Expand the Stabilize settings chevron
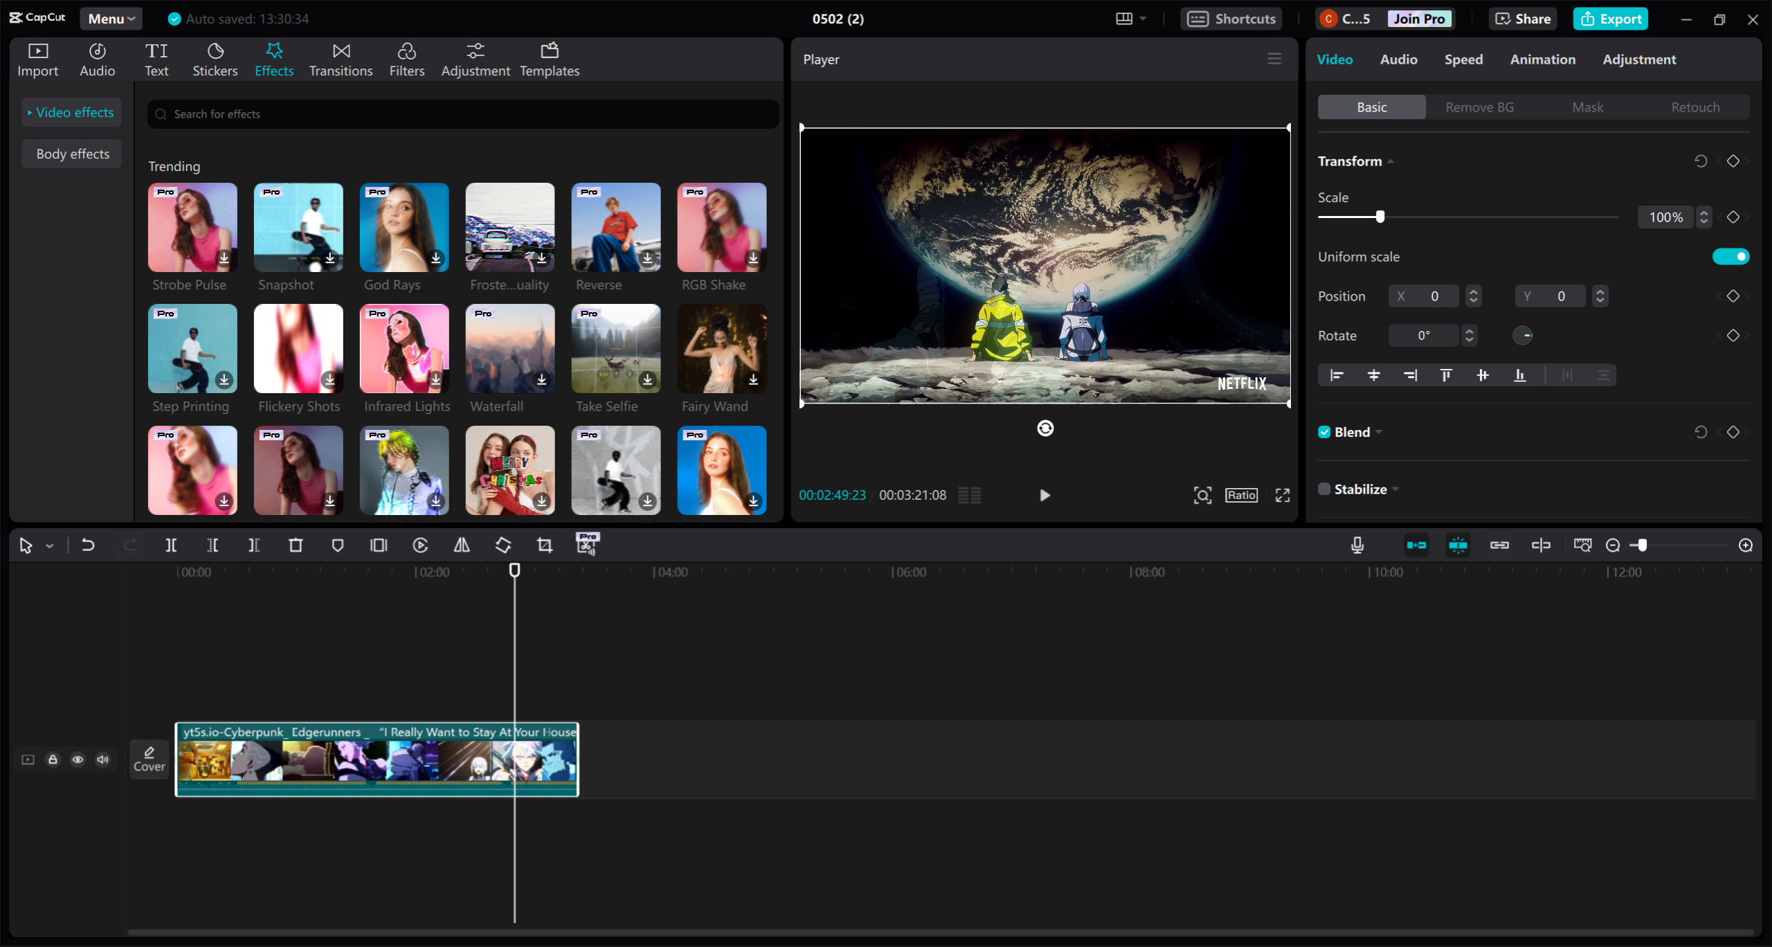The height and width of the screenshot is (947, 1772). point(1397,490)
